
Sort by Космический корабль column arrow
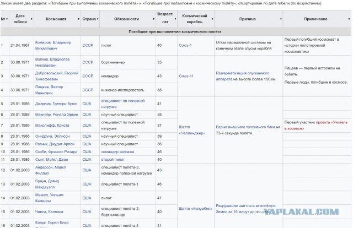tap(212, 19)
